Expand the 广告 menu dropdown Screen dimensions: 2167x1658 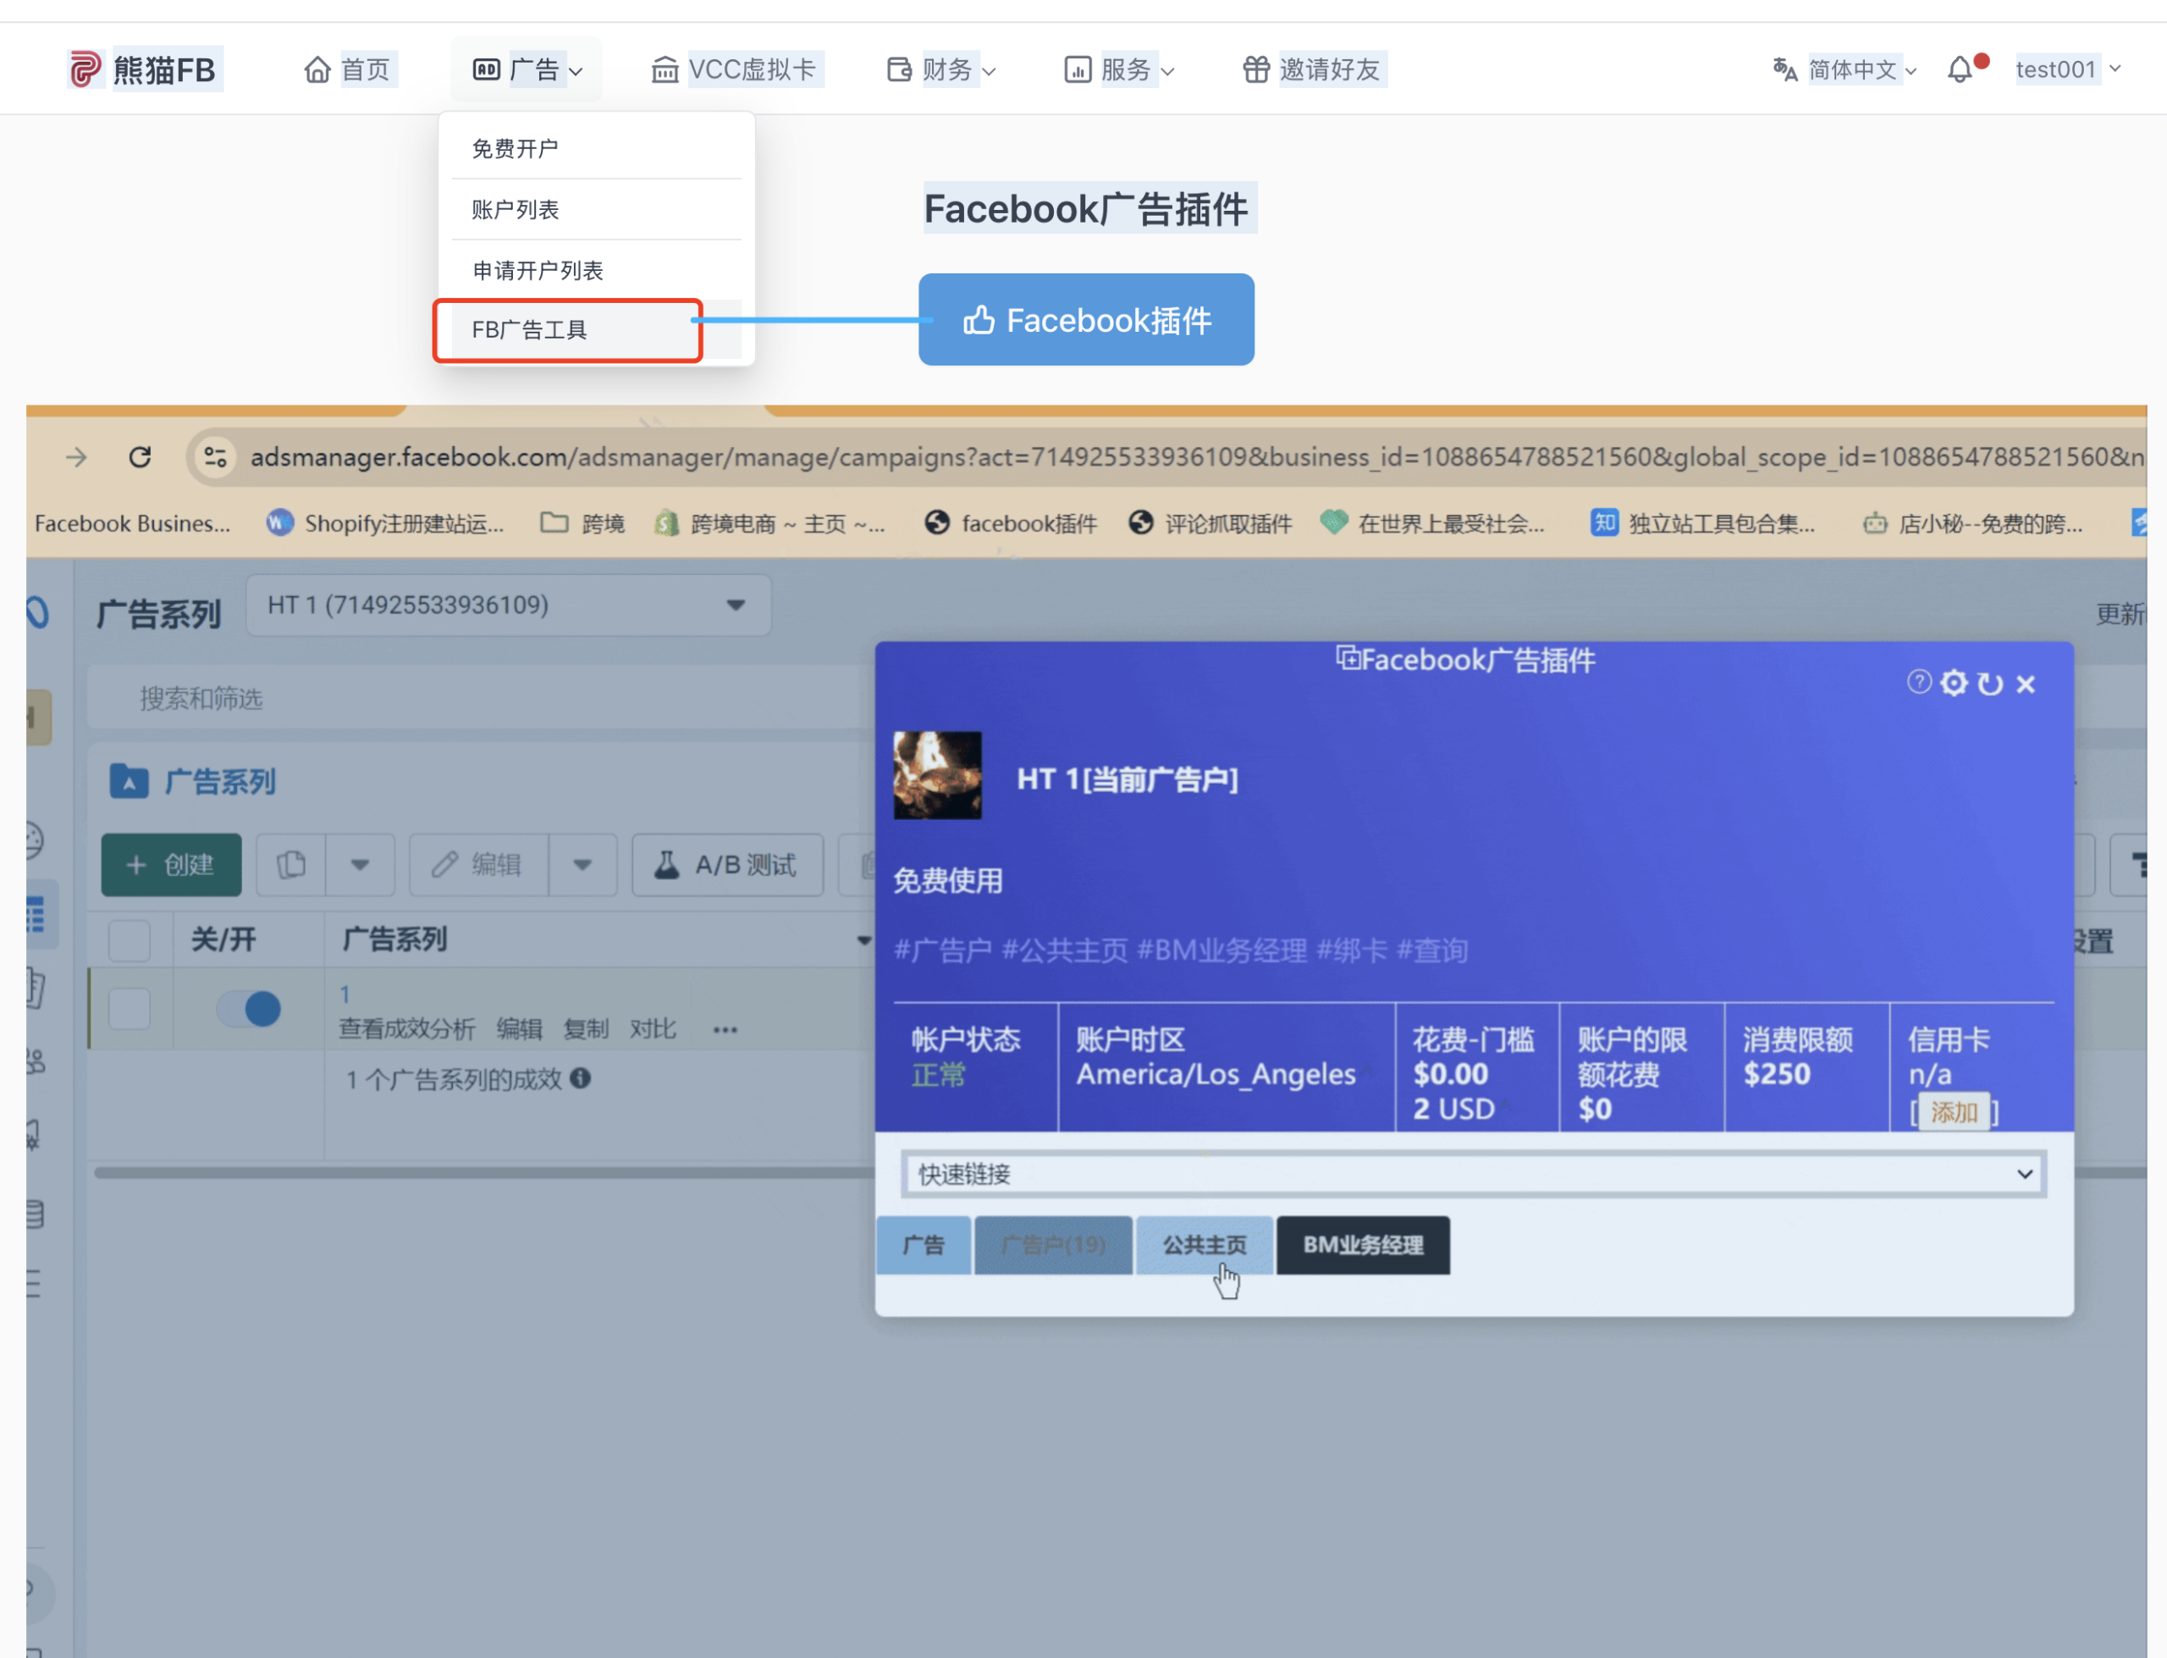click(x=527, y=69)
